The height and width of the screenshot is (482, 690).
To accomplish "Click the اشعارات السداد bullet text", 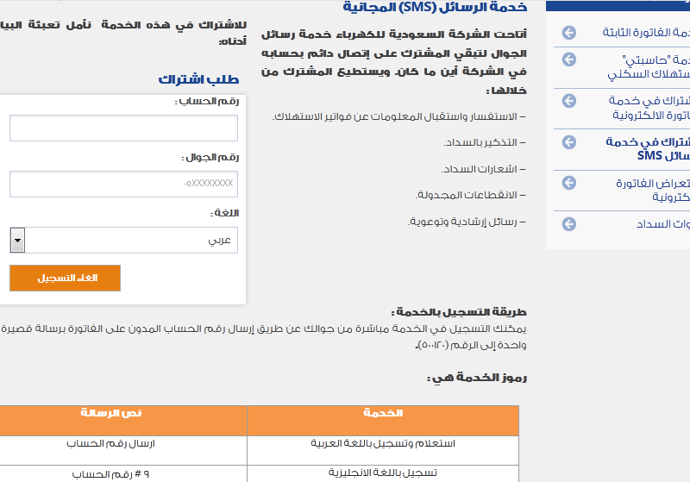I will coord(483,169).
